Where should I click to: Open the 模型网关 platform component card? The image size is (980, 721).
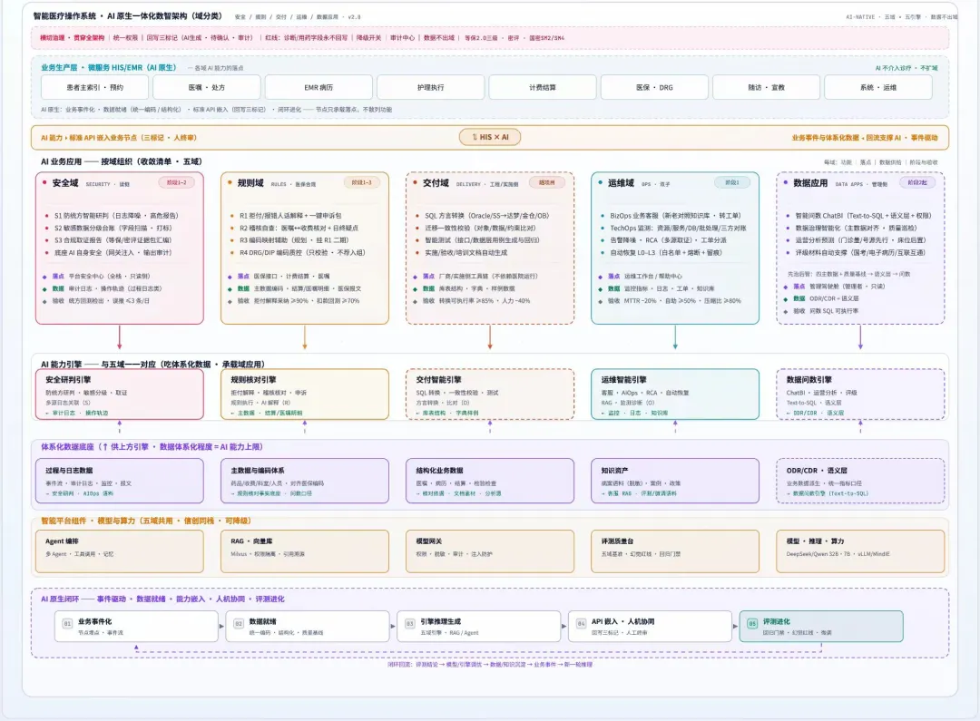490,551
